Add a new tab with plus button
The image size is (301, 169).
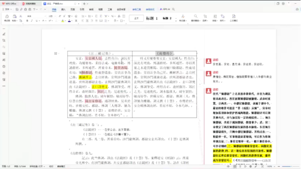click(84, 4)
